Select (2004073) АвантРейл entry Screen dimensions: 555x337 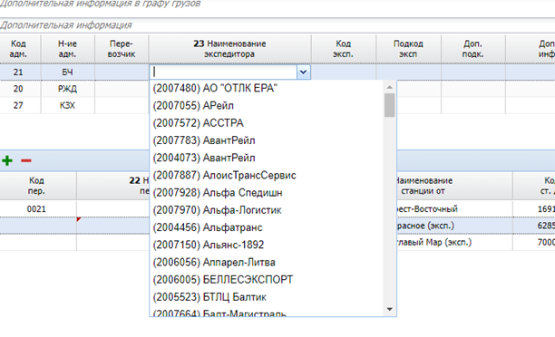[267, 158]
